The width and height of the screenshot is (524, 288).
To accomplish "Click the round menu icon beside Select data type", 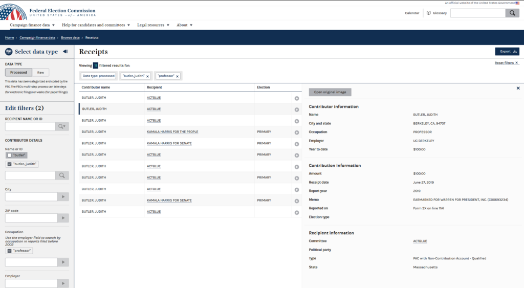I will pos(9,52).
